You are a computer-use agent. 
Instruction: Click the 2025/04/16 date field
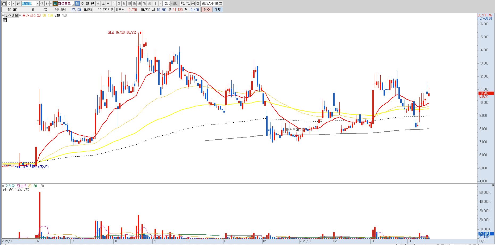pos(210,3)
